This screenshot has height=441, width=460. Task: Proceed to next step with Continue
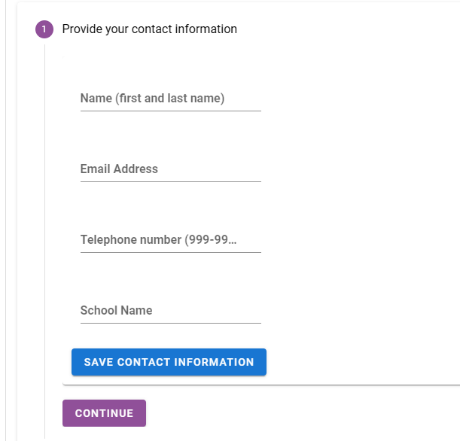tap(104, 413)
